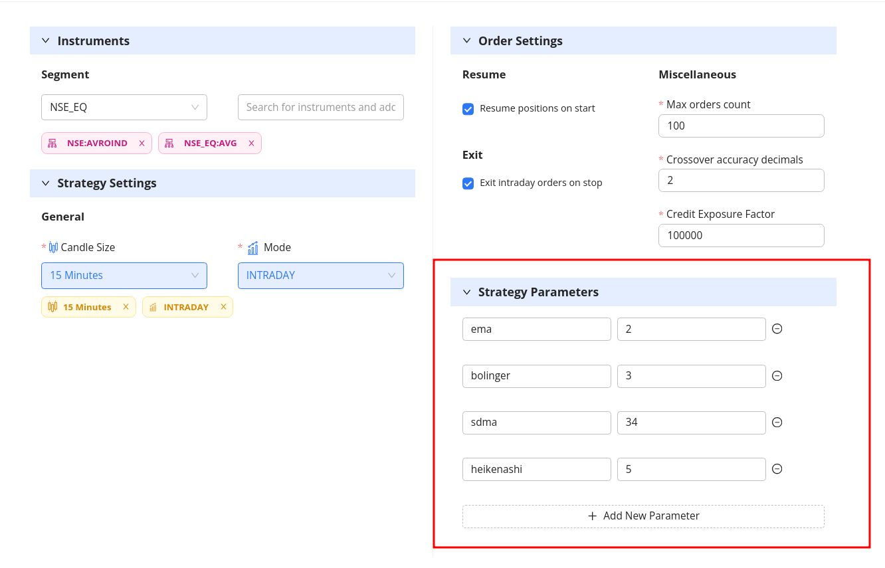Remove the 15 Minutes candle size tag
Screen dimensions: 885x568
[126, 307]
